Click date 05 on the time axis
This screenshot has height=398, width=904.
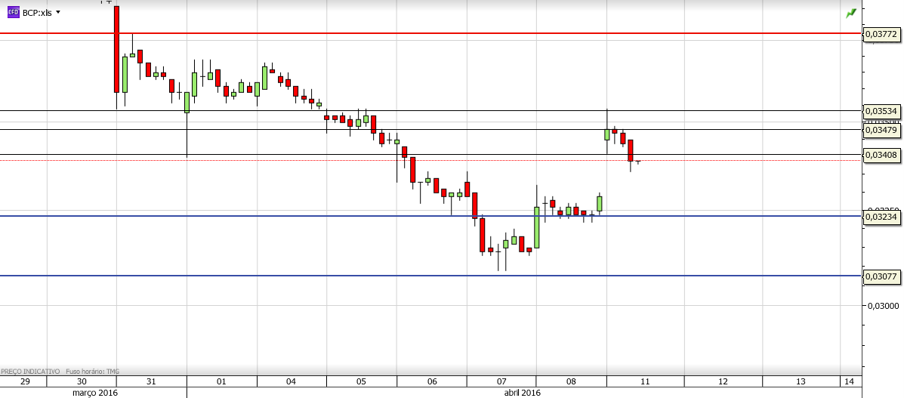(x=361, y=382)
